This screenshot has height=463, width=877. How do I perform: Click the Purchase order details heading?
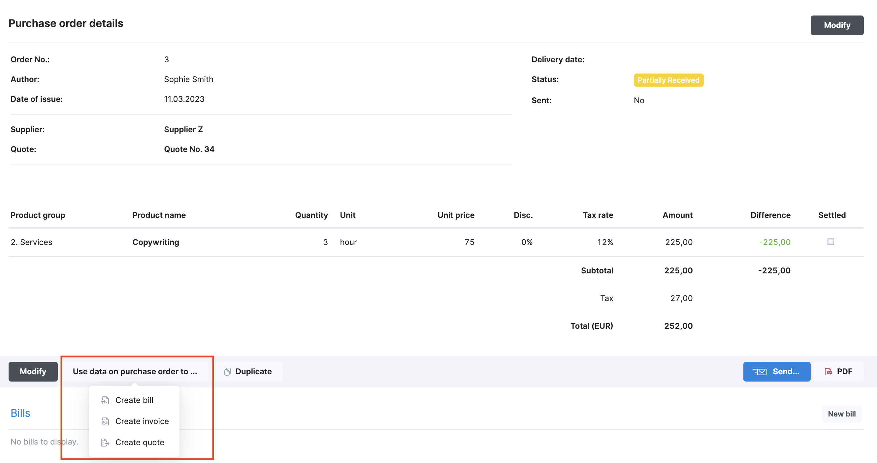coord(66,23)
